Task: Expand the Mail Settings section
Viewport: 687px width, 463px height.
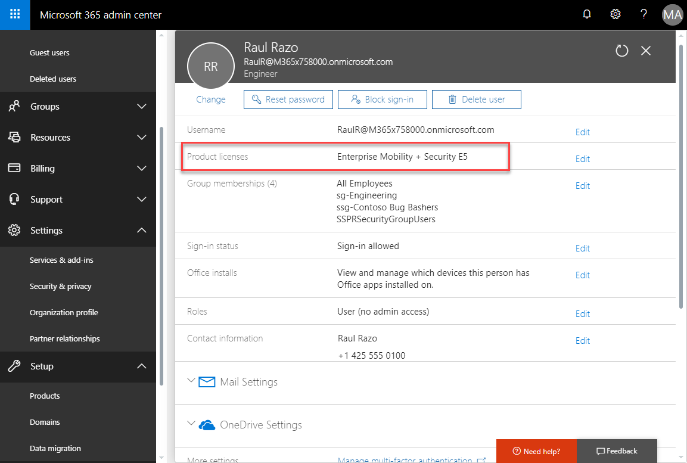Action: point(248,382)
